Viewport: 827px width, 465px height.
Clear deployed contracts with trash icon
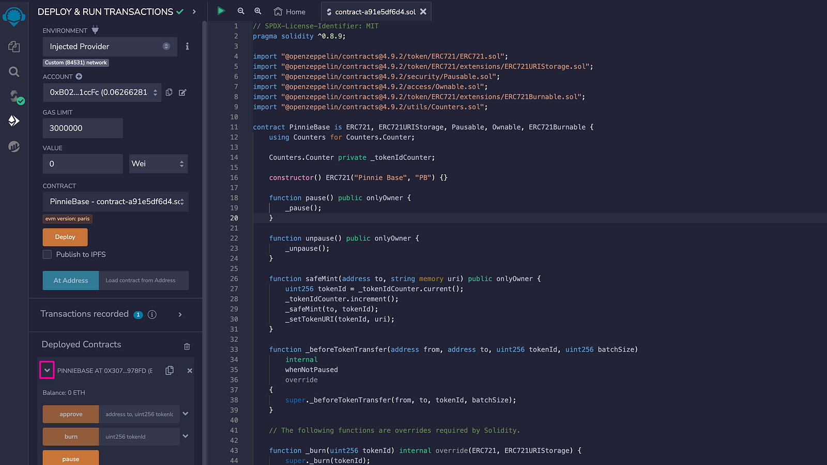(187, 346)
